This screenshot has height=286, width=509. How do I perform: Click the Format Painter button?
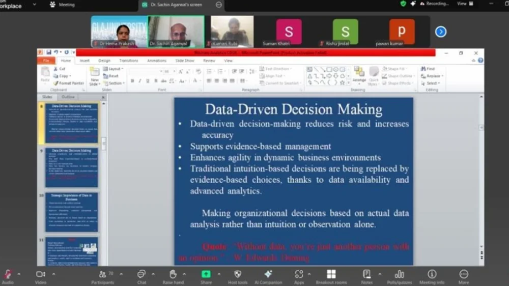click(69, 83)
